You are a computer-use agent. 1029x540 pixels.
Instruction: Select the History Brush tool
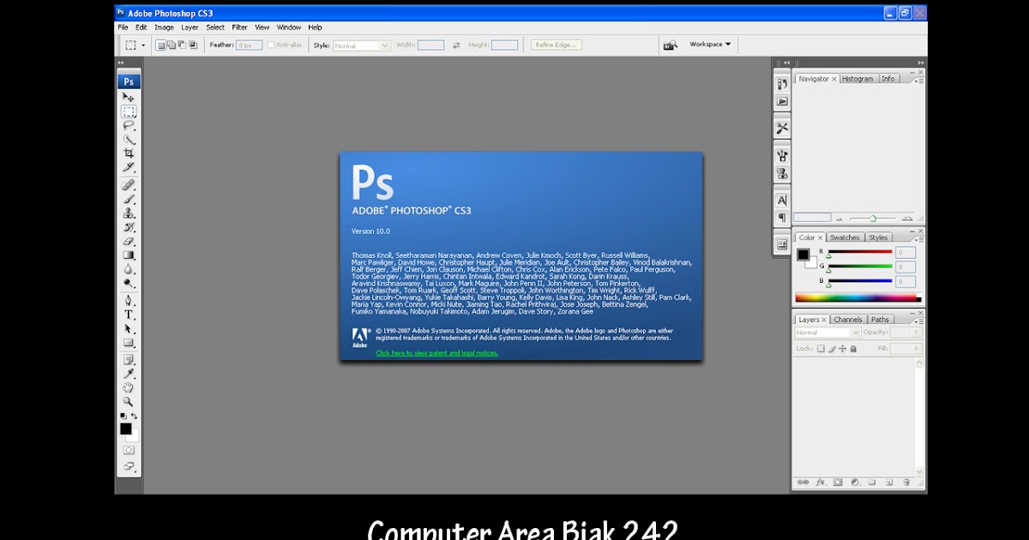[129, 227]
